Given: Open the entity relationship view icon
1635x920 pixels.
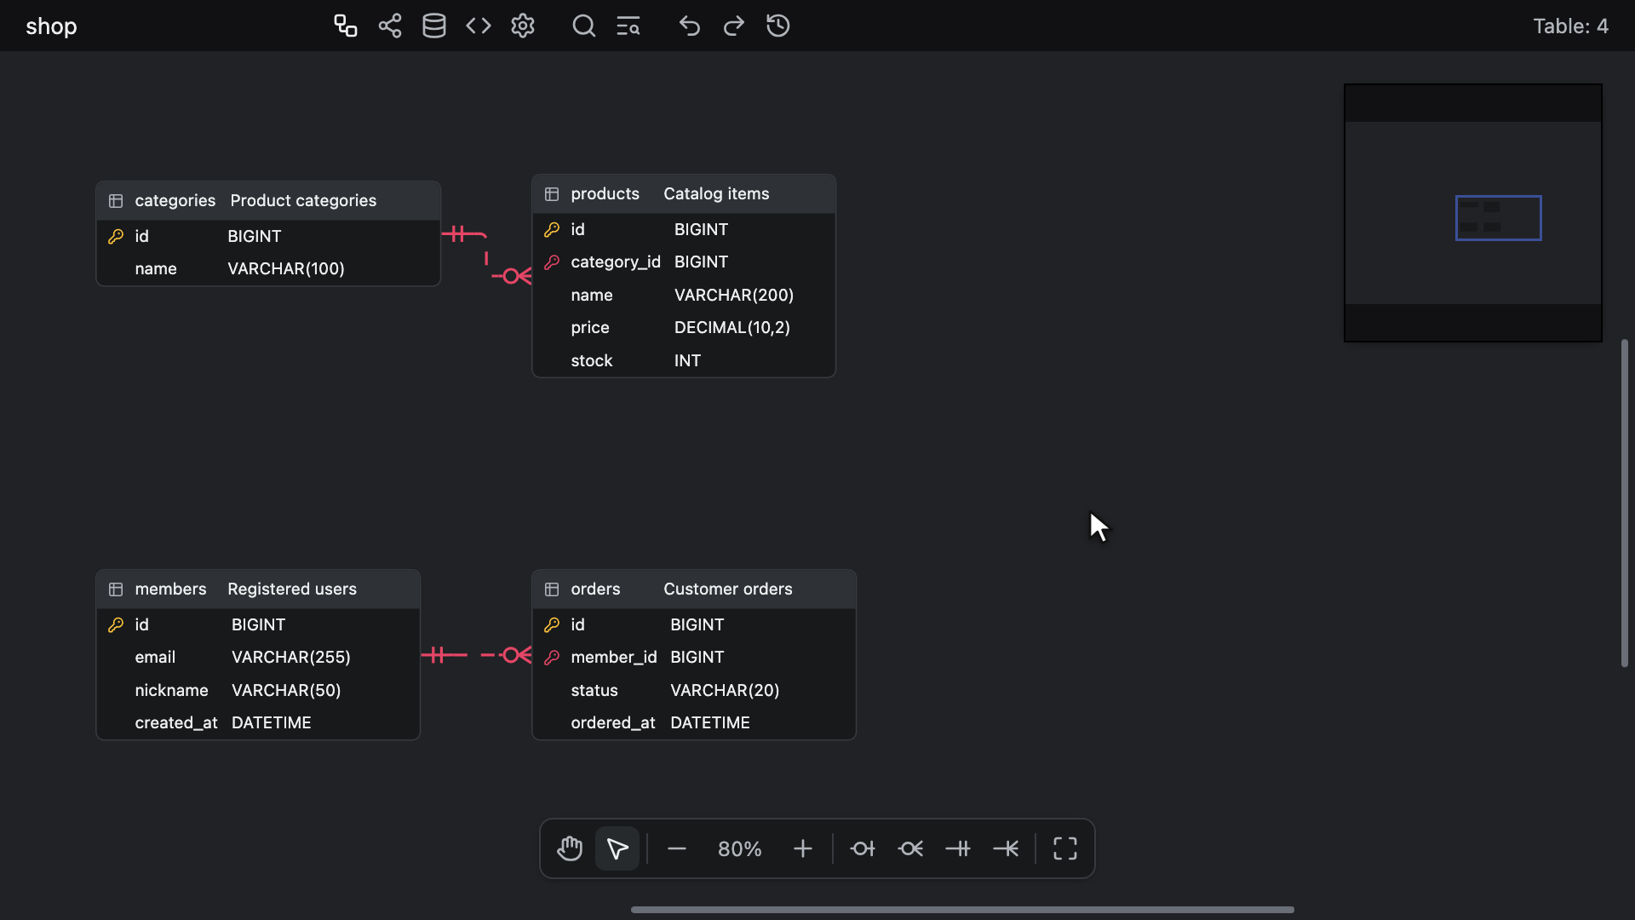Looking at the screenshot, I should tap(345, 26).
